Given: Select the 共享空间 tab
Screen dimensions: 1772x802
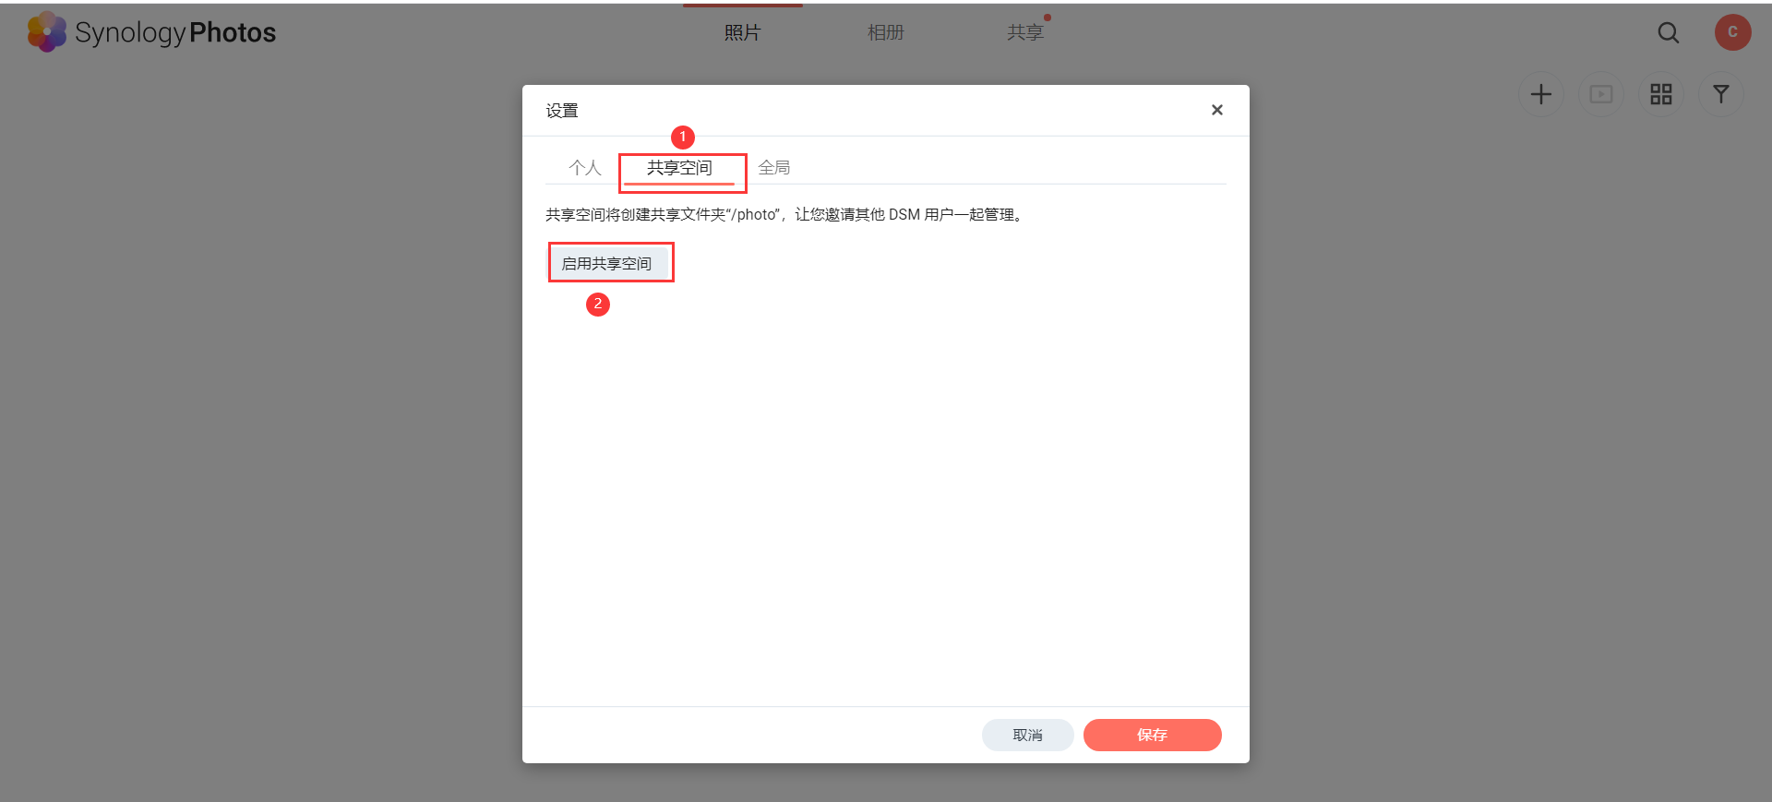Looking at the screenshot, I should pos(679,168).
